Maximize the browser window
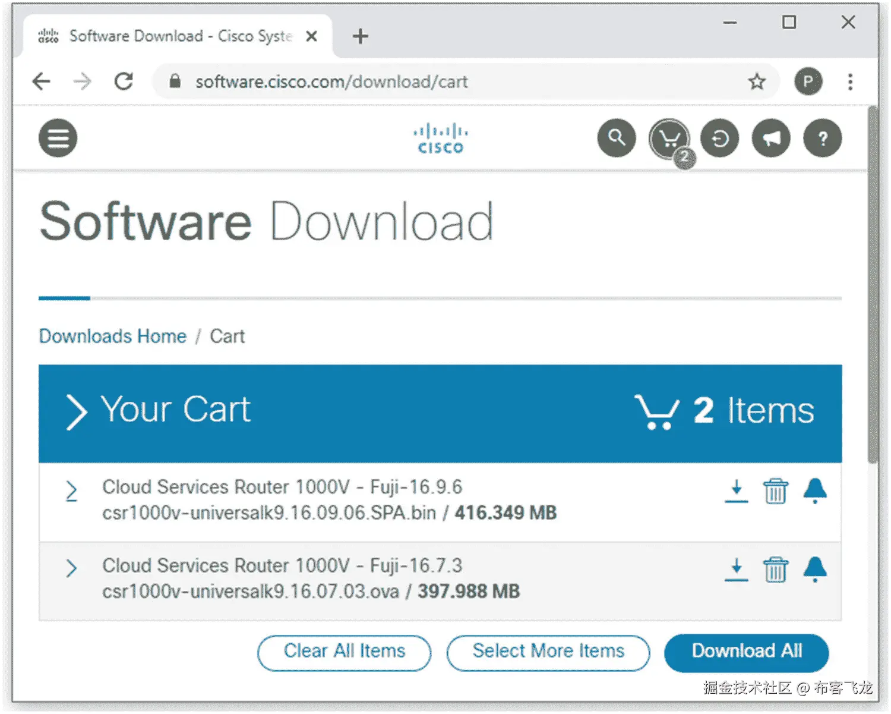The height and width of the screenshot is (714, 891). click(x=789, y=23)
